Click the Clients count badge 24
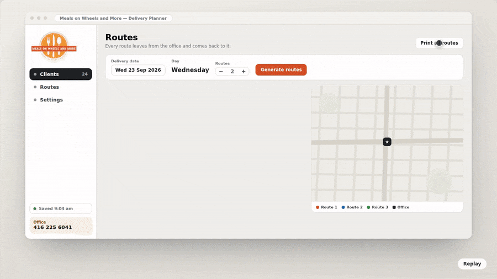The image size is (497, 279). (x=84, y=74)
